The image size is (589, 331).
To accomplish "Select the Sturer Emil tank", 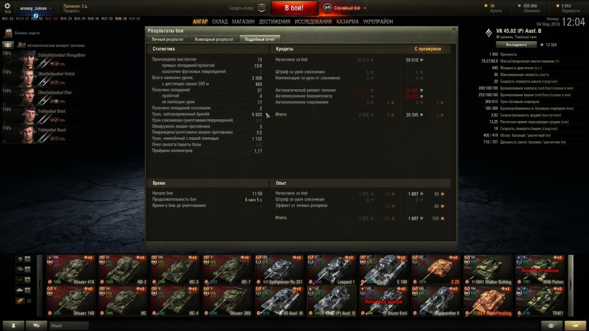I will pyautogui.click(x=383, y=301).
